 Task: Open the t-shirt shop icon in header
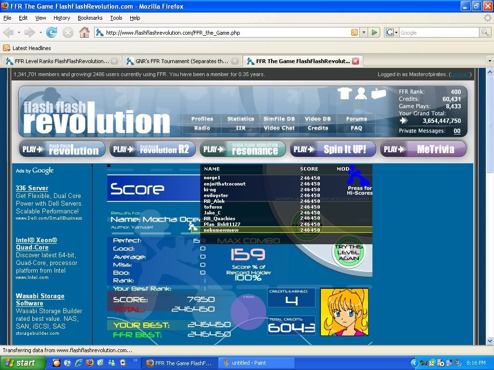[x=344, y=93]
